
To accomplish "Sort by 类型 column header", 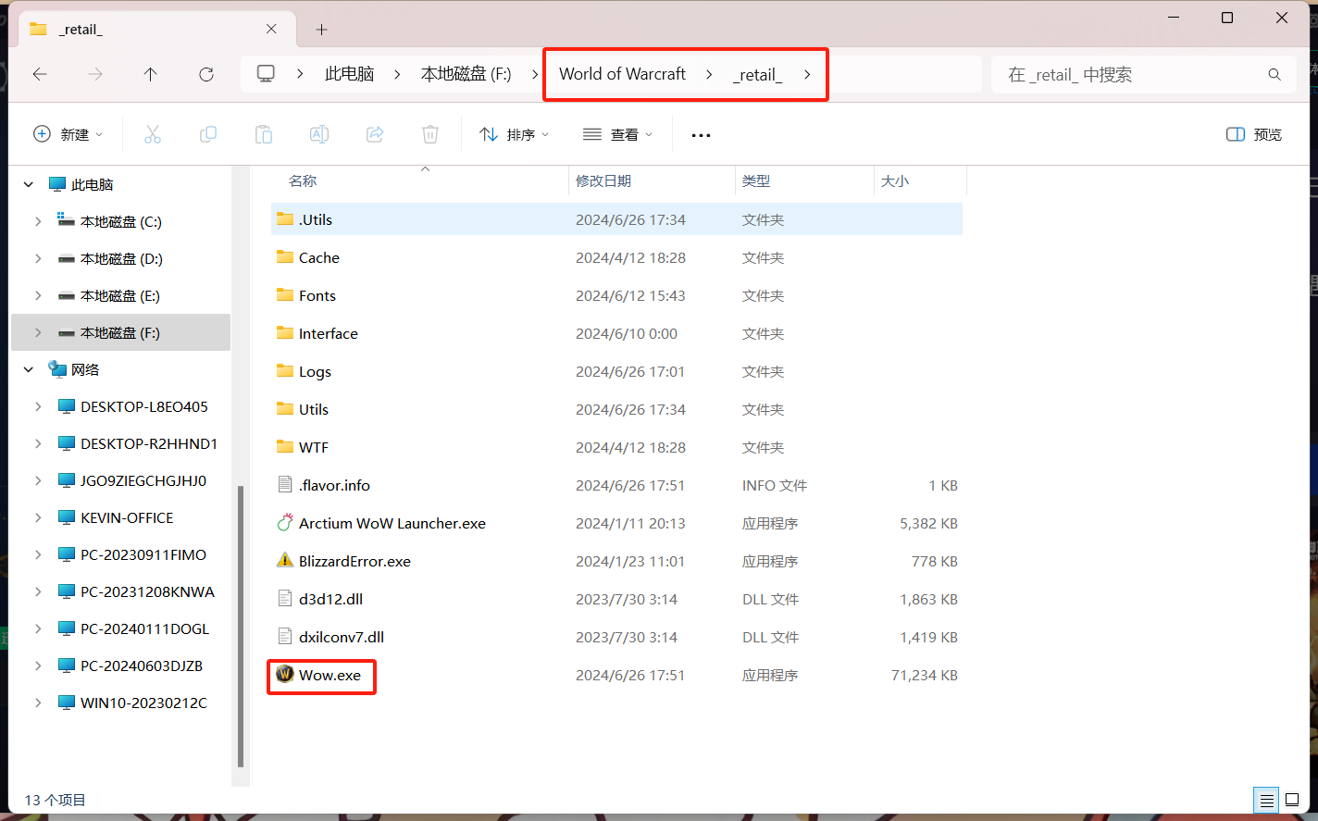I will point(756,180).
